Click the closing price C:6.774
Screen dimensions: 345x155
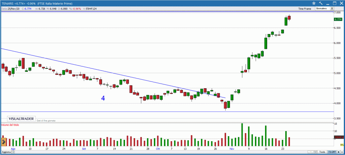27,9
